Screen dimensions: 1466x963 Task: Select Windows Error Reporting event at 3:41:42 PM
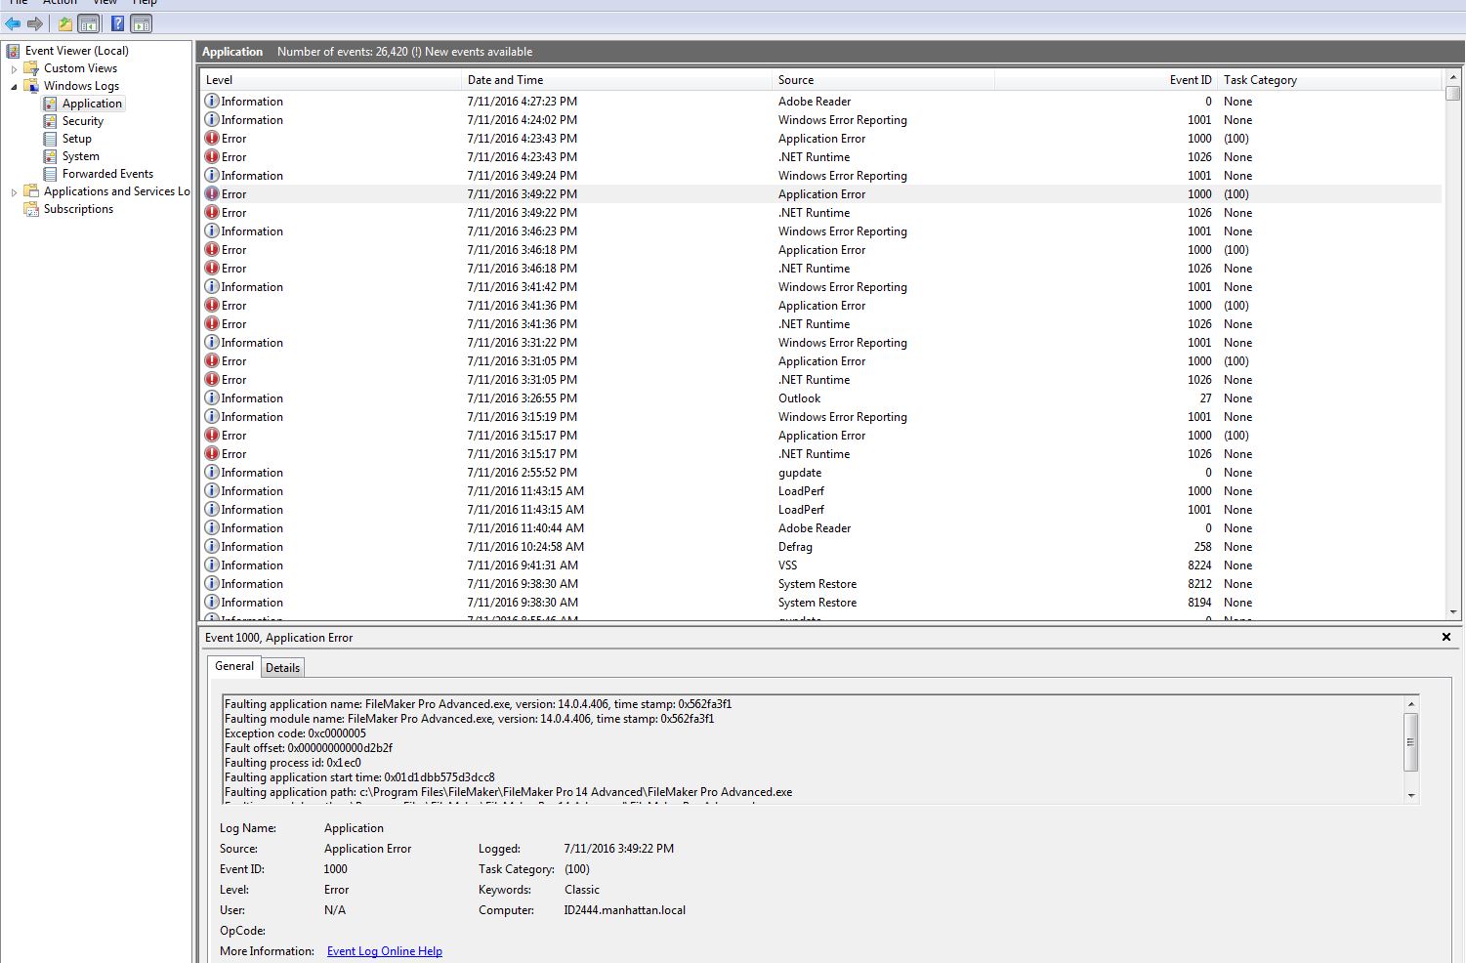pyautogui.click(x=820, y=286)
